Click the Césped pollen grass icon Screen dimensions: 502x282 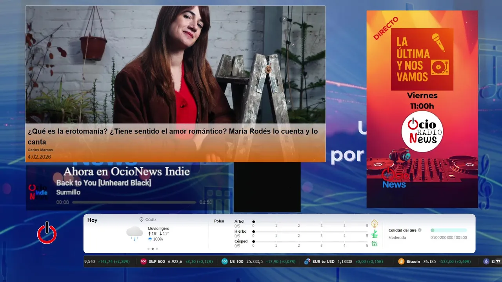tap(375, 244)
